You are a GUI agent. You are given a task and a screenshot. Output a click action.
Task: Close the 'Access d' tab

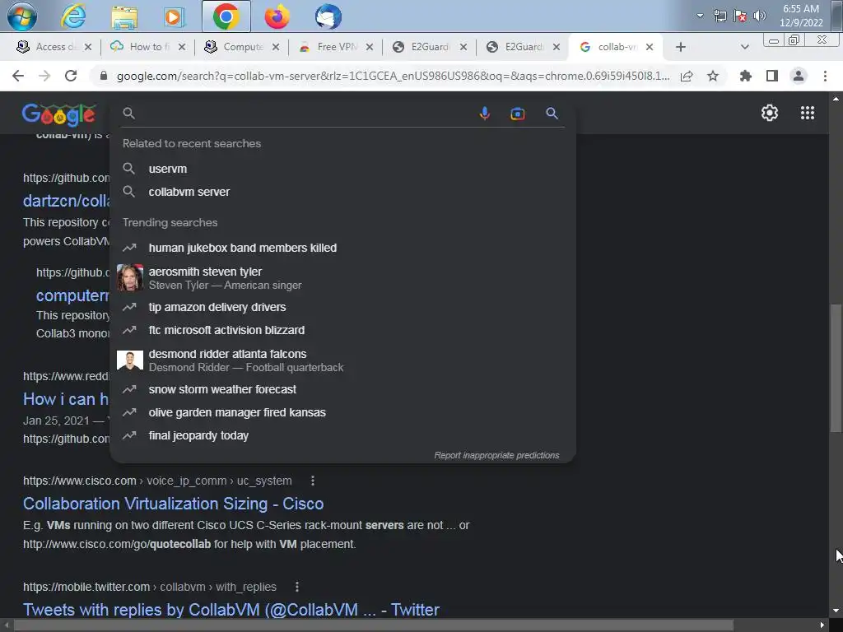click(x=88, y=47)
